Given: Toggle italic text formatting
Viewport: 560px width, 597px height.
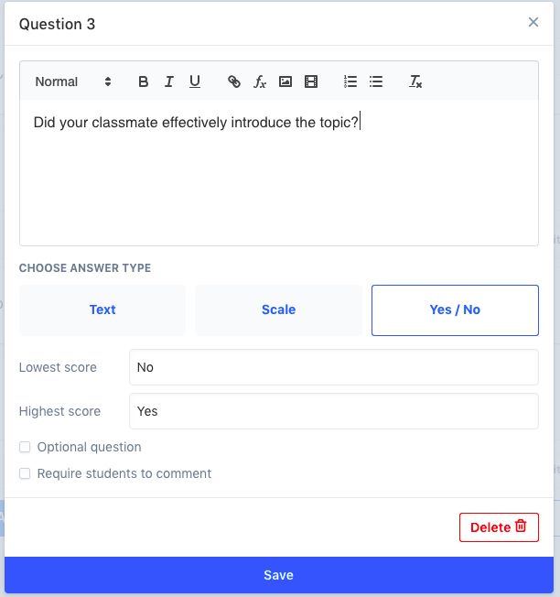Looking at the screenshot, I should [x=169, y=81].
